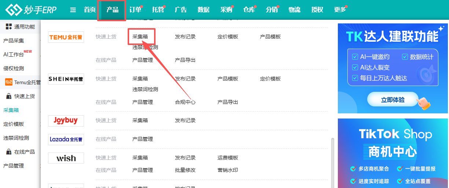Click the TEMU全托管 platform logo
Screen dimensions: 449x188
coord(66,37)
